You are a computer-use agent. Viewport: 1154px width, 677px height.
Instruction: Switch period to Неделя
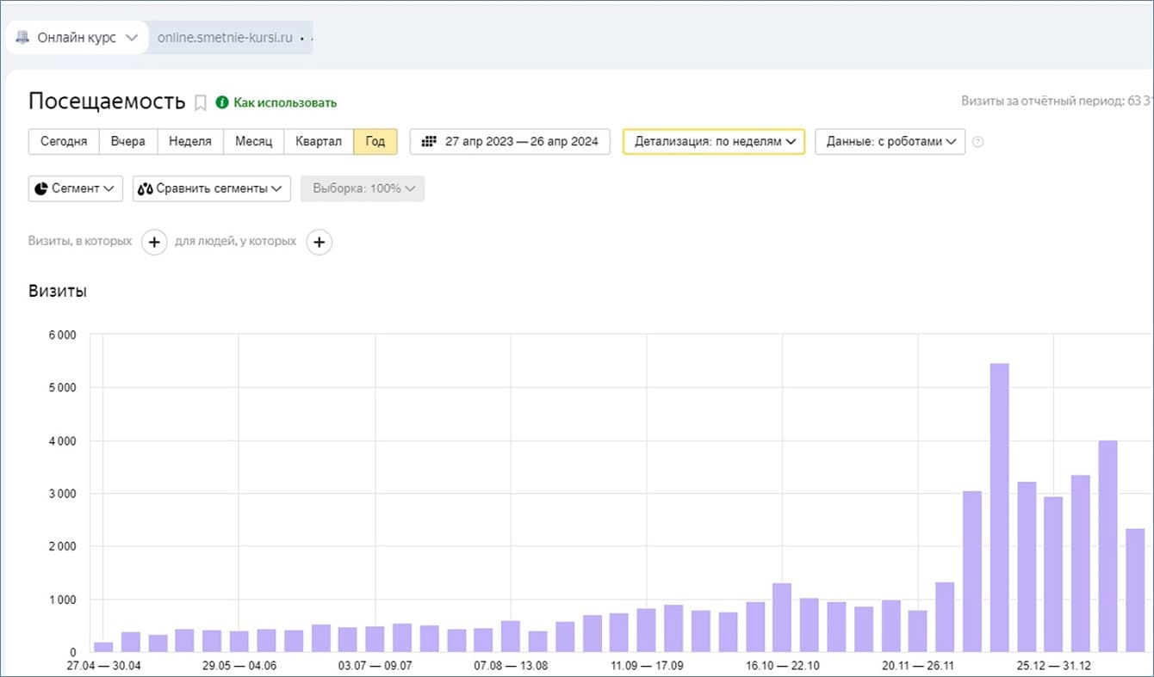(190, 141)
